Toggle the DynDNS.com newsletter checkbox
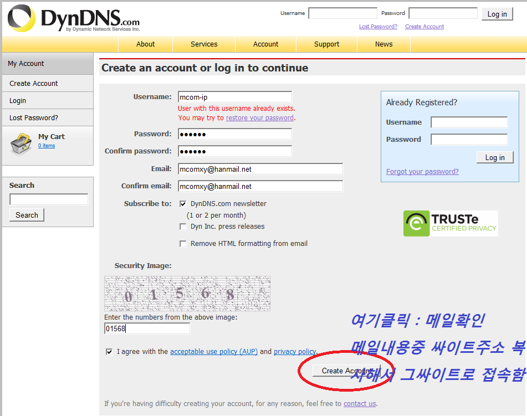The width and height of the screenshot is (527, 416). click(183, 204)
